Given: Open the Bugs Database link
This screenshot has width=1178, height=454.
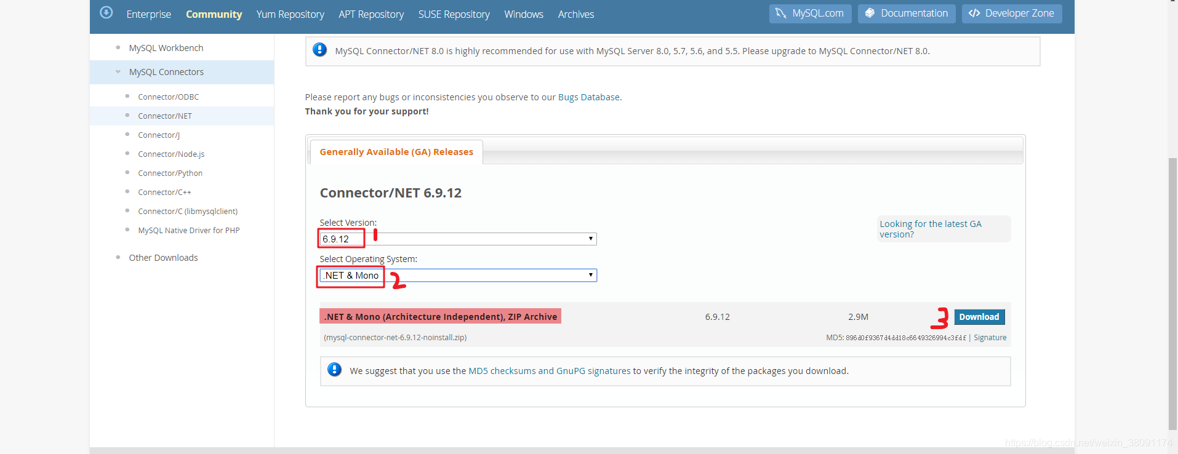Looking at the screenshot, I should point(589,97).
